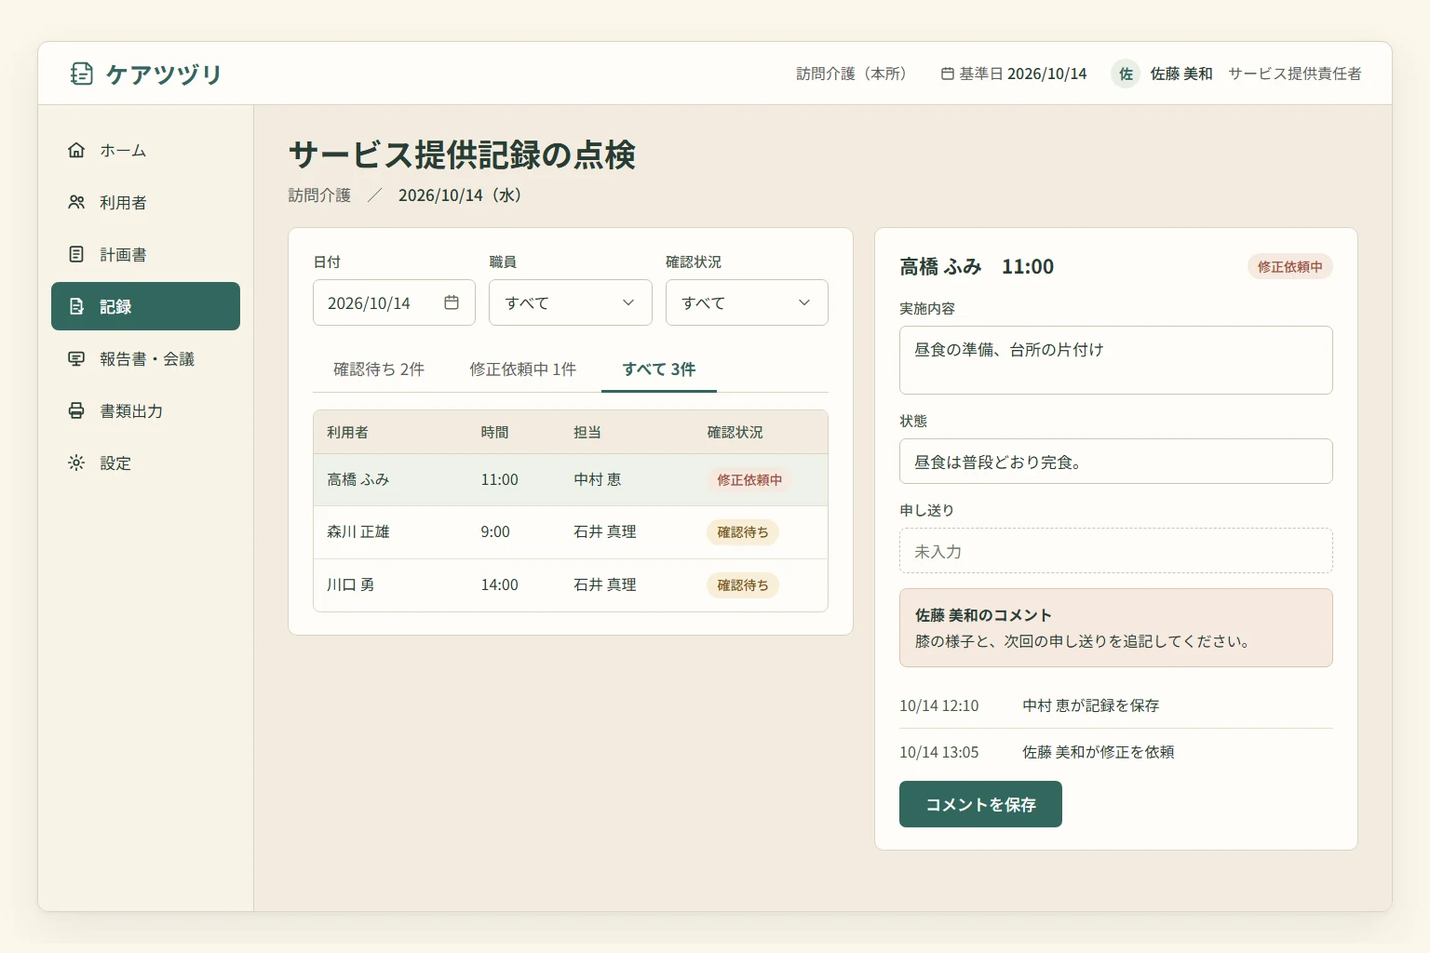Screen dimensions: 1430x953
Task: Open 書類出力 in the sidebar
Action: [x=145, y=410]
